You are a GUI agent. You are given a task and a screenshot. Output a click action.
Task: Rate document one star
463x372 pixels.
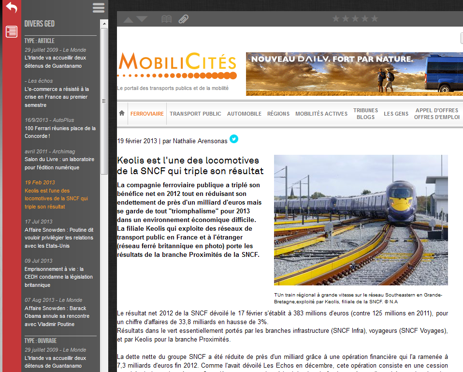point(336,18)
